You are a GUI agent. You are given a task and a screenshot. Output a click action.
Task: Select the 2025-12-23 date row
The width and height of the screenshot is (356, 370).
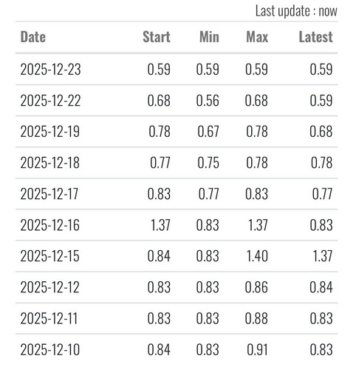(x=177, y=69)
